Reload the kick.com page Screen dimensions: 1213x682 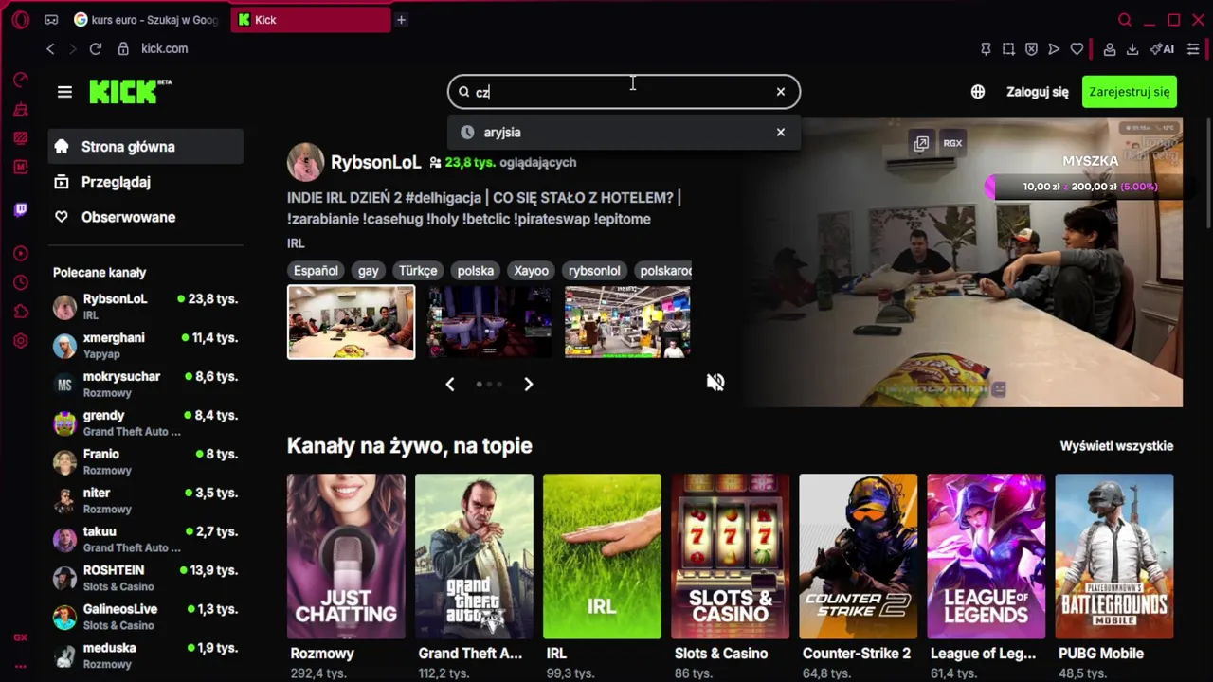click(x=96, y=48)
